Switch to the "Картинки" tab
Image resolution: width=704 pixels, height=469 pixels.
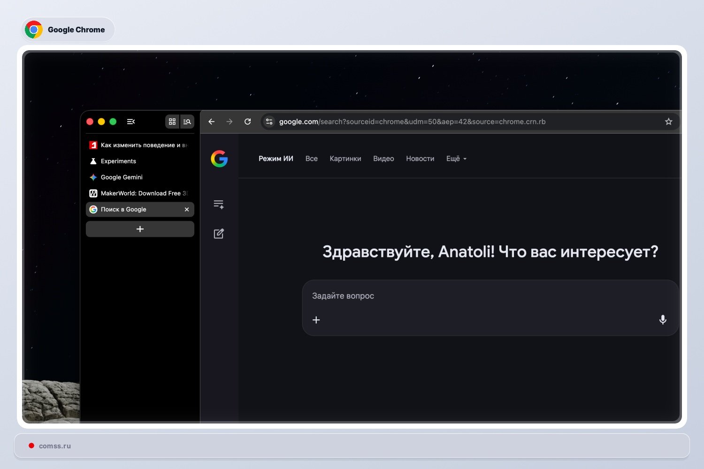(345, 159)
